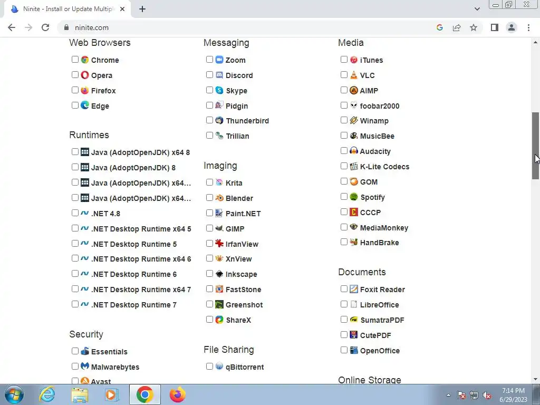Select the SumatraPDF checkbox
540x405 pixels.
click(344, 319)
